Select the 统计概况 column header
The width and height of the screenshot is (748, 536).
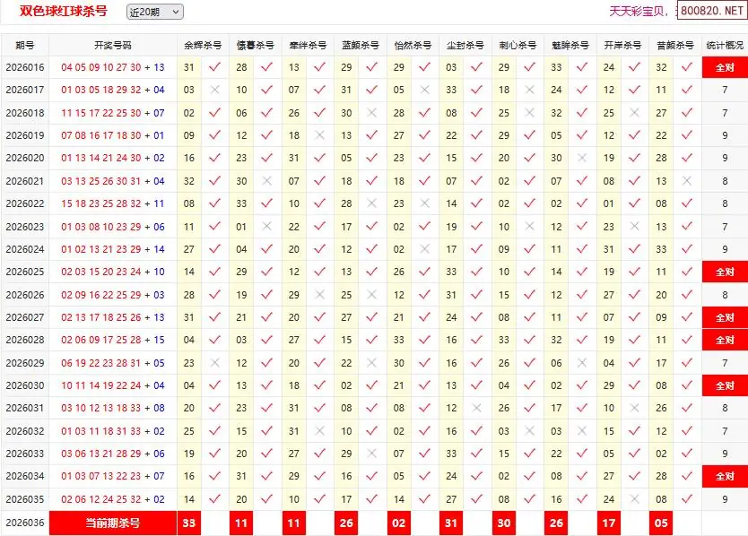[725, 45]
